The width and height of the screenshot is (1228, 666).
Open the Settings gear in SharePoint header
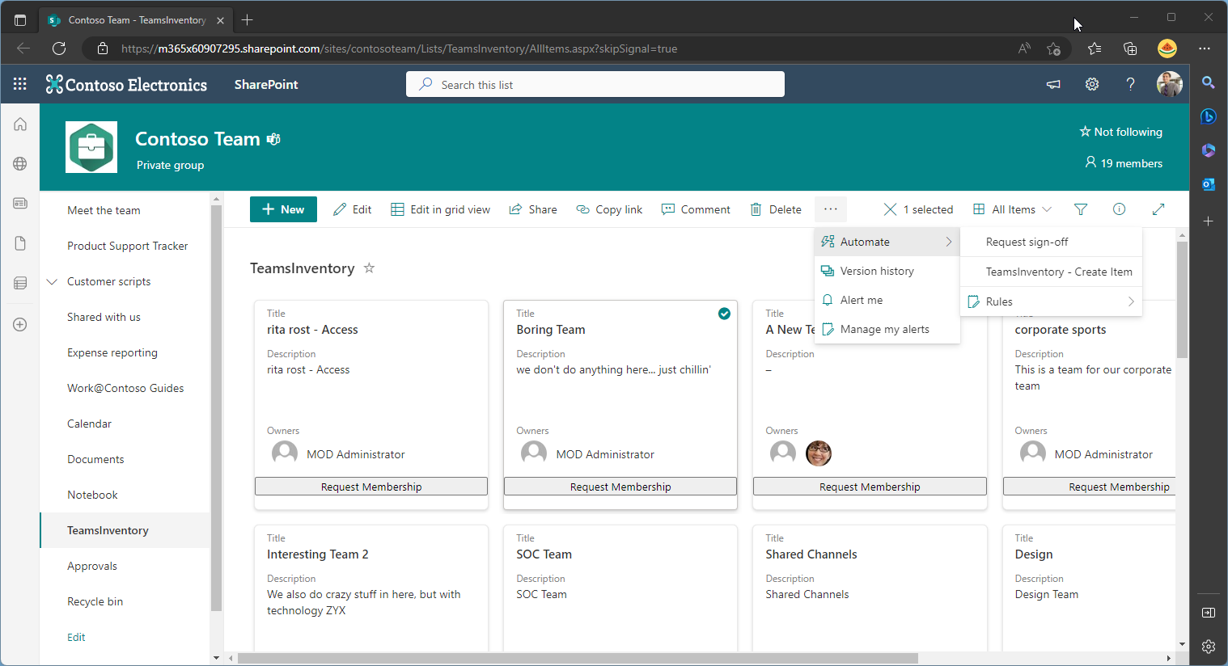(1092, 84)
